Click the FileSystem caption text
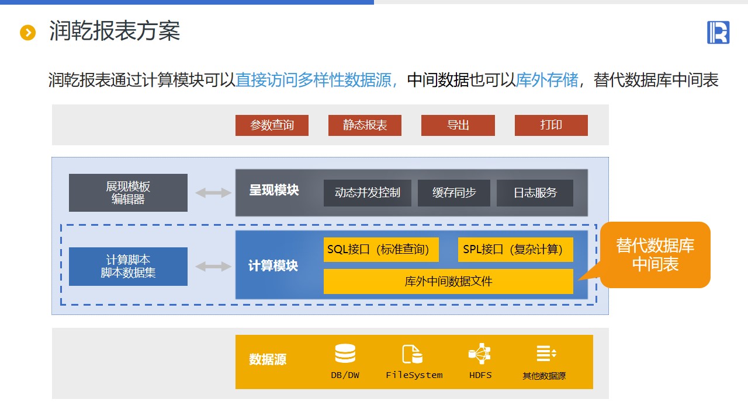 coord(414,375)
